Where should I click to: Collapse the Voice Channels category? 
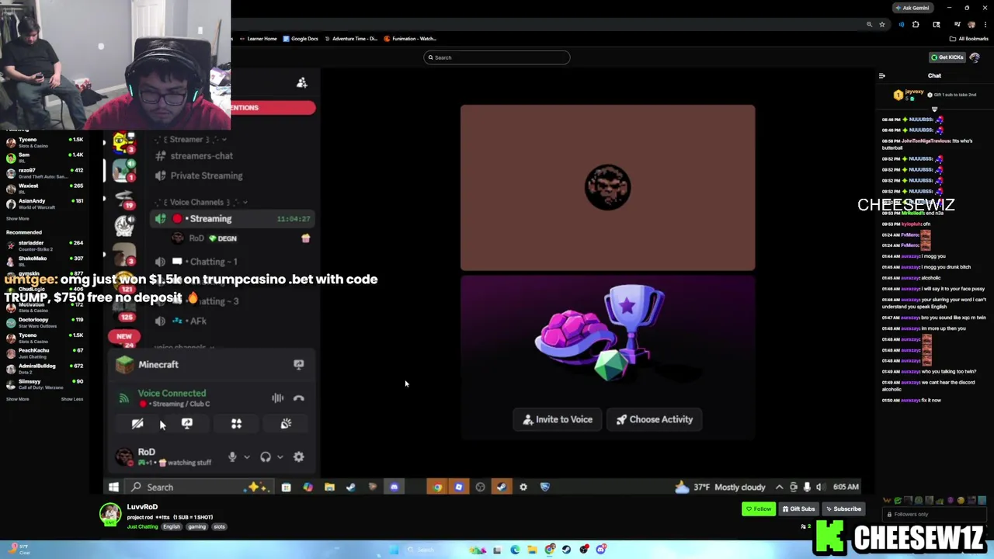point(201,203)
